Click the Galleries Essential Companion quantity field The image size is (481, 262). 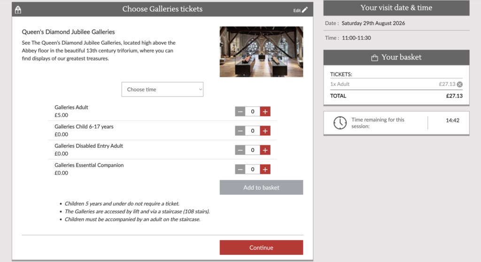point(252,169)
